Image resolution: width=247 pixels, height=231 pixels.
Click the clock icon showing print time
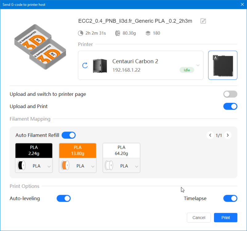[x=80, y=33]
